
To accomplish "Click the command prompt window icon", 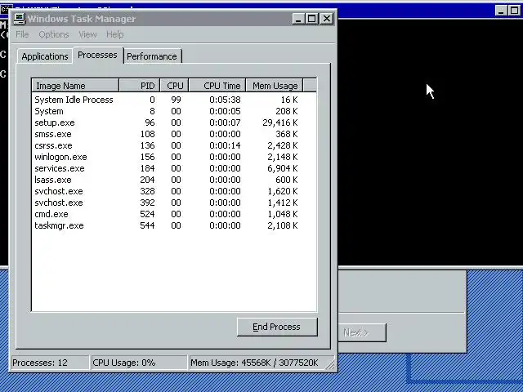I will coord(6,9).
